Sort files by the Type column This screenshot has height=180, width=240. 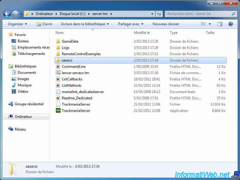186,33
